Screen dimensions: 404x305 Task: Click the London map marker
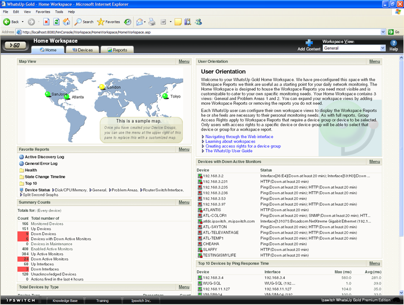pyautogui.click(x=102, y=87)
